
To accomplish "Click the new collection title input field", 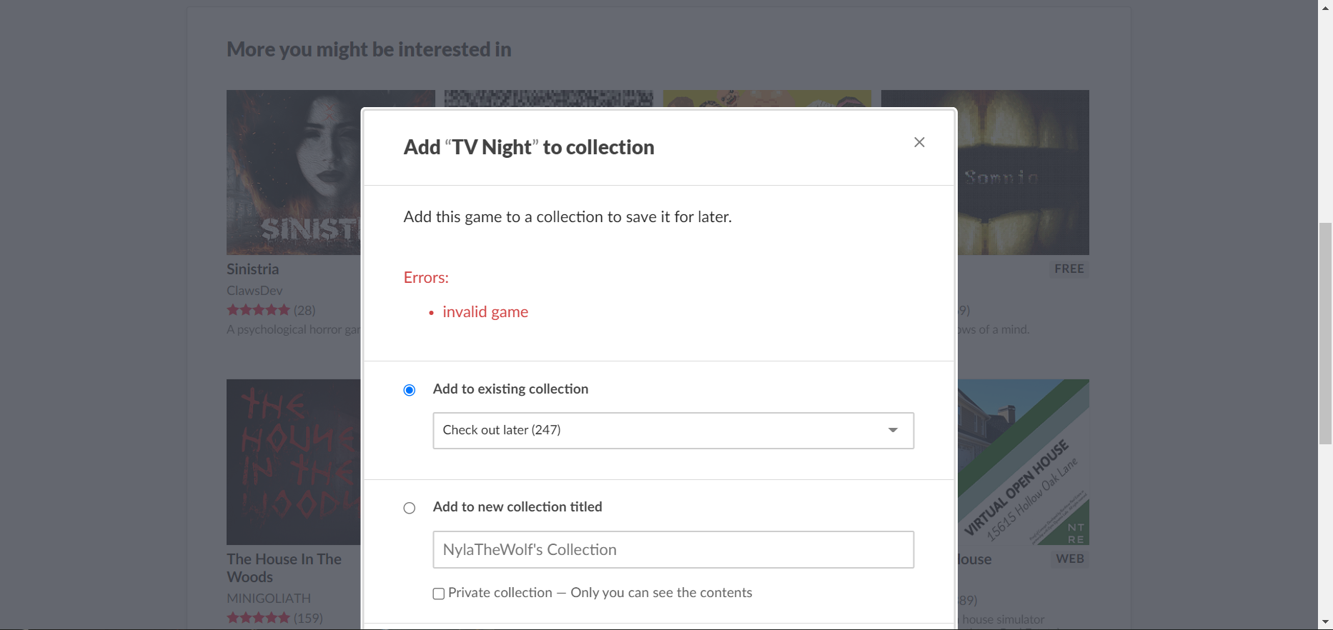I will pyautogui.click(x=673, y=549).
